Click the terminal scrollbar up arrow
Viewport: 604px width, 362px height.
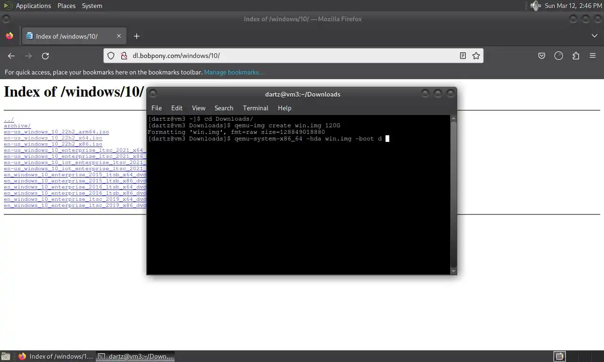tap(454, 118)
